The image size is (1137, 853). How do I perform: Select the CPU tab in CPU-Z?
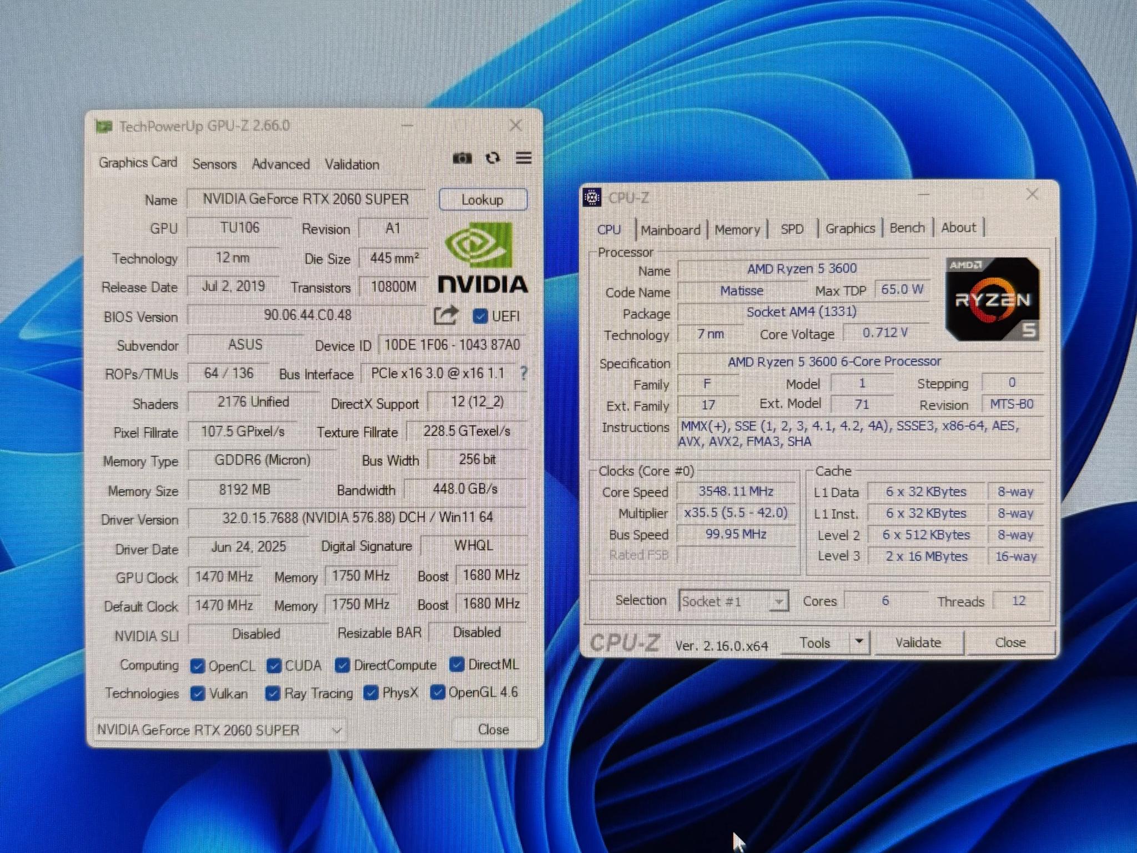click(609, 230)
